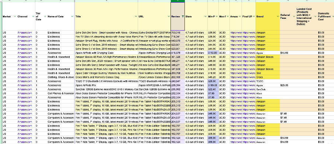Image resolution: width=334 pixels, height=144 pixels.
Task: Open Amazon.com link in Crocs Classic Clog row
Action: click(25, 77)
